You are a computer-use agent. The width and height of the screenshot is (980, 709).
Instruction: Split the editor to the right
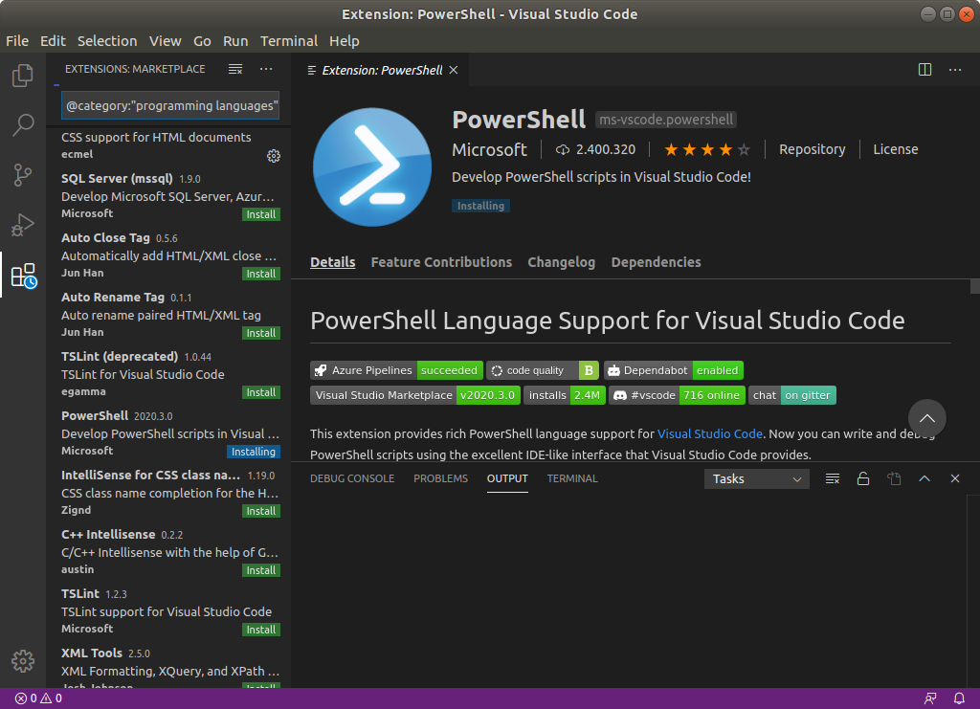pyautogui.click(x=925, y=69)
